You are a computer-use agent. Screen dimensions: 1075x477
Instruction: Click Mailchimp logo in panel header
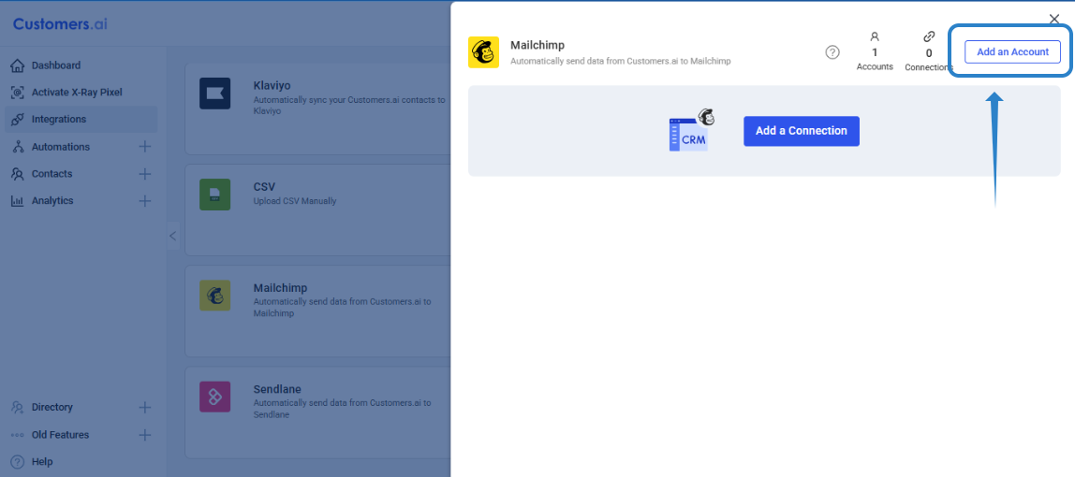coord(483,52)
